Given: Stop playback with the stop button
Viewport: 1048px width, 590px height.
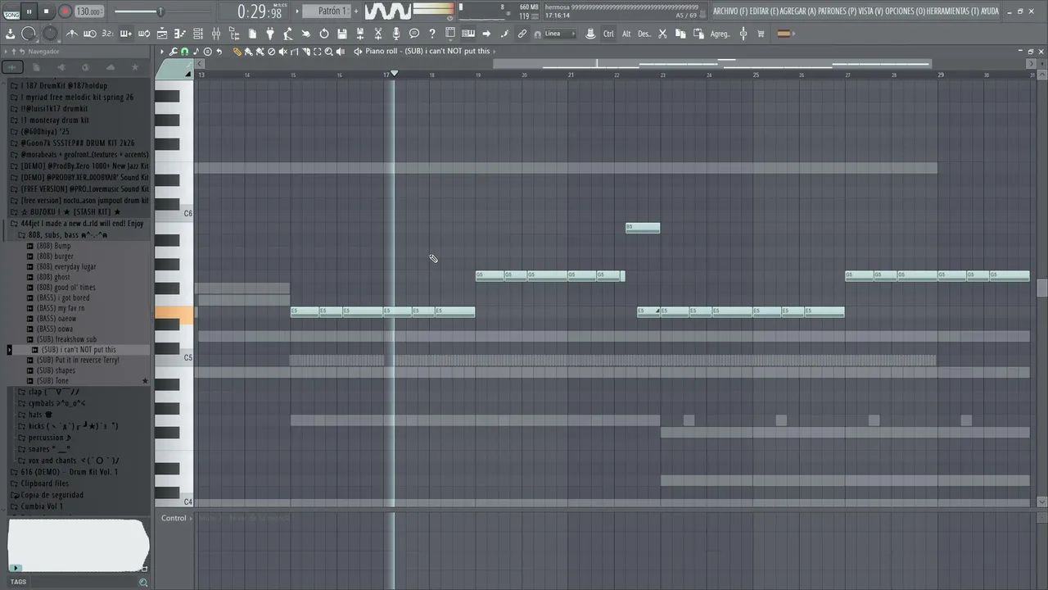Looking at the screenshot, I should pos(46,11).
